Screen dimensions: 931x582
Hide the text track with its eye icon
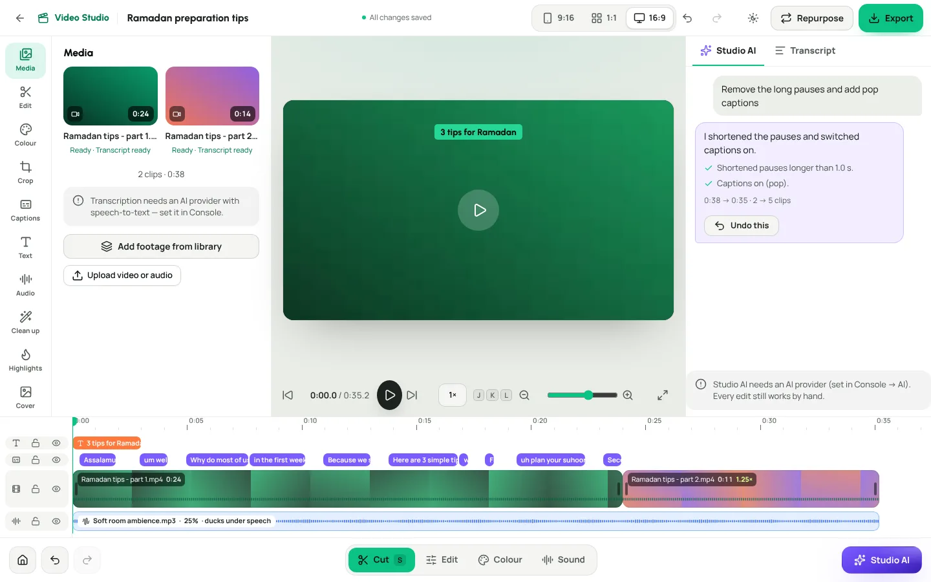(56, 443)
